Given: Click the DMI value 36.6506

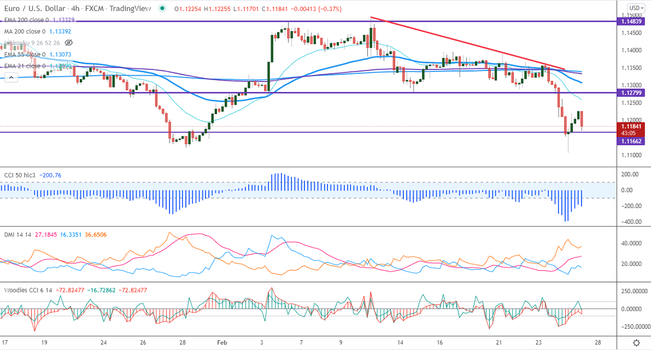Looking at the screenshot, I should pos(96,235).
